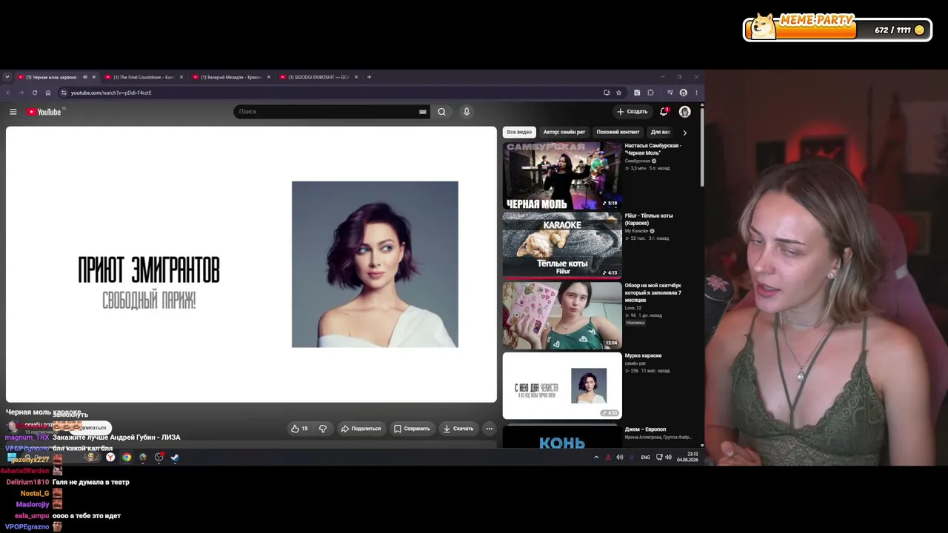Click the Новинка badge on the sketchbook video
Image resolution: width=948 pixels, height=533 pixels.
635,323
